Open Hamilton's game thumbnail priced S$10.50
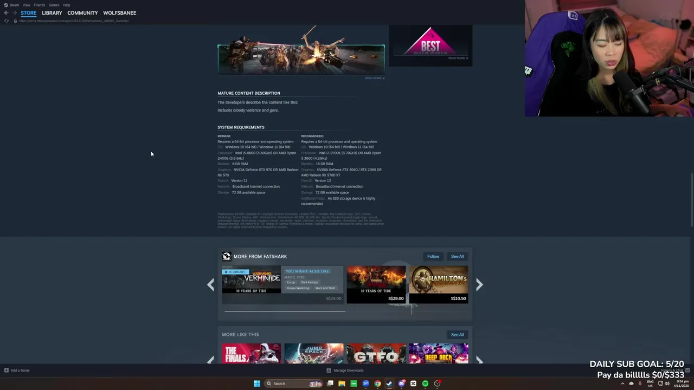Image resolution: width=694 pixels, height=390 pixels. point(439,284)
